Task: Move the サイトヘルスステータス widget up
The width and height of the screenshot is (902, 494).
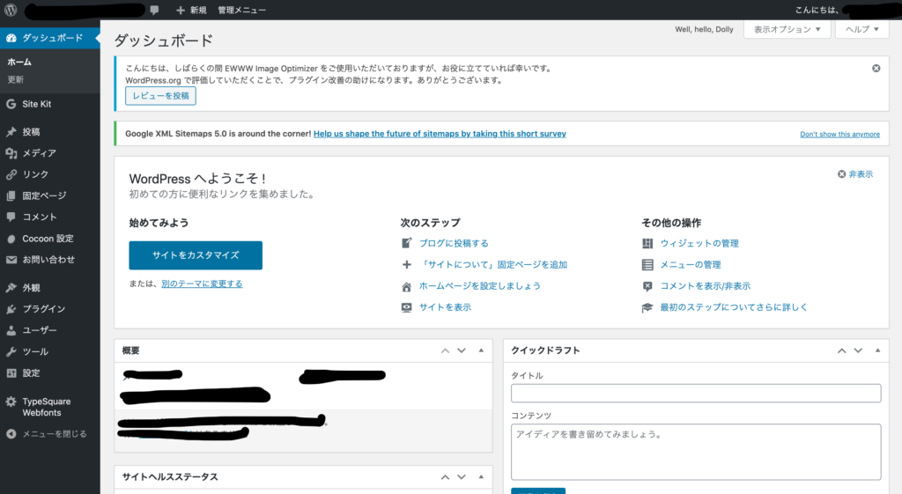Action: (445, 476)
